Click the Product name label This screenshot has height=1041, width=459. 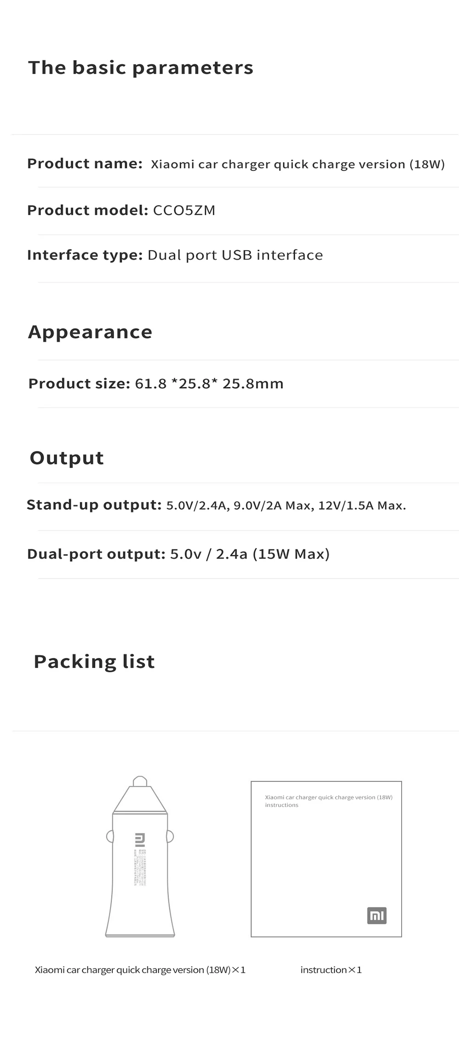[85, 164]
